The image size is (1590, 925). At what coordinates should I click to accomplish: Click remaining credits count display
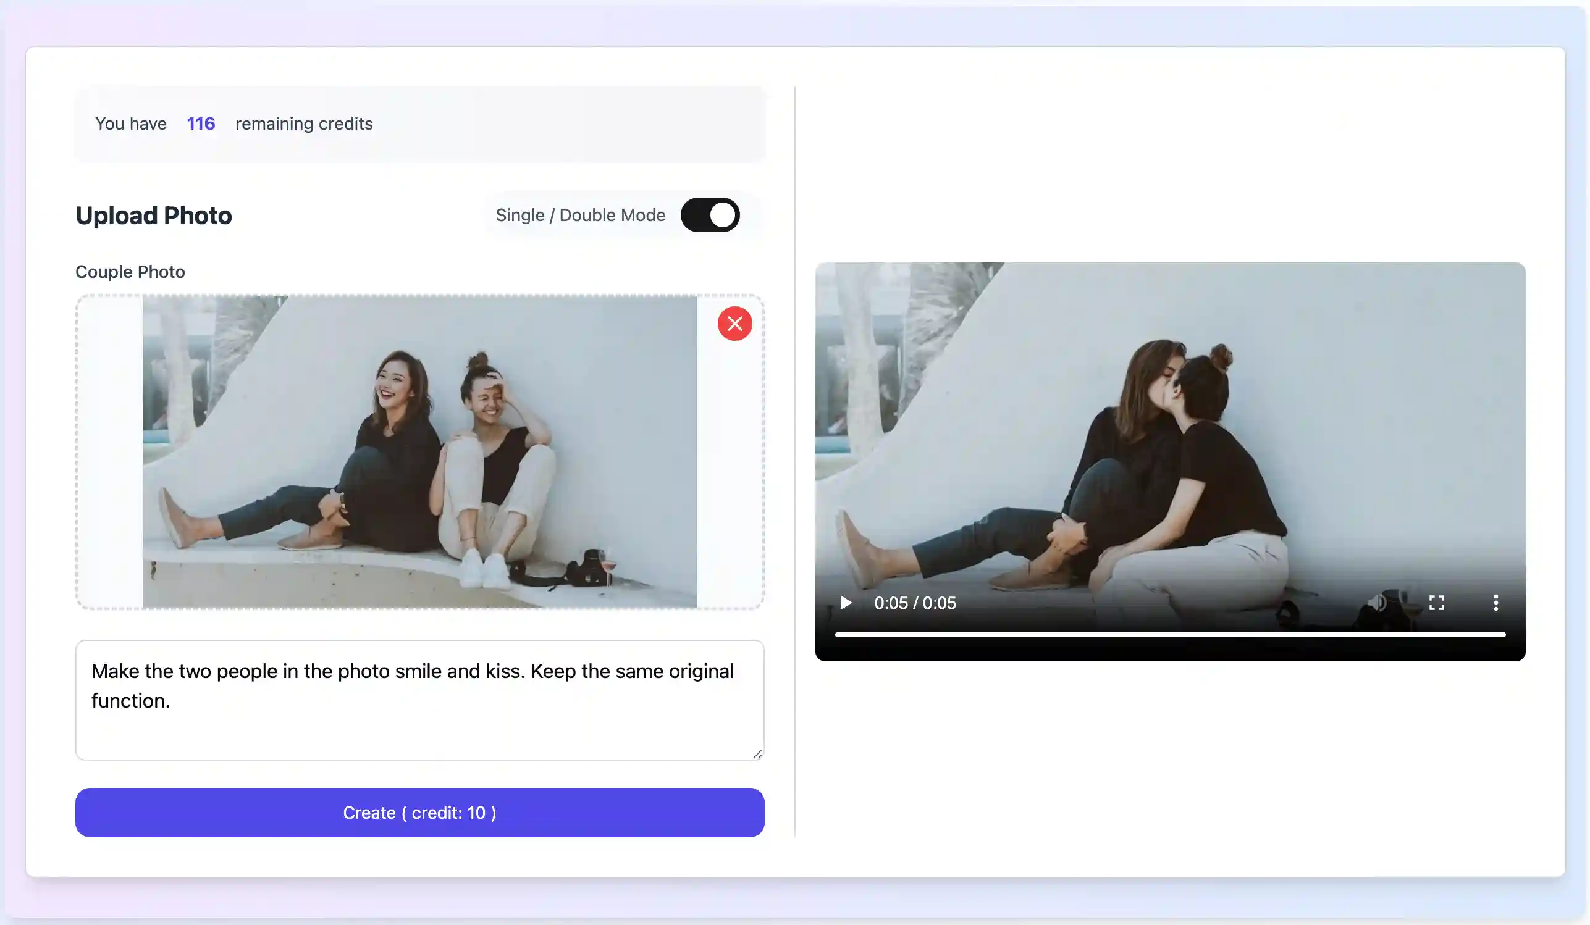coord(200,123)
